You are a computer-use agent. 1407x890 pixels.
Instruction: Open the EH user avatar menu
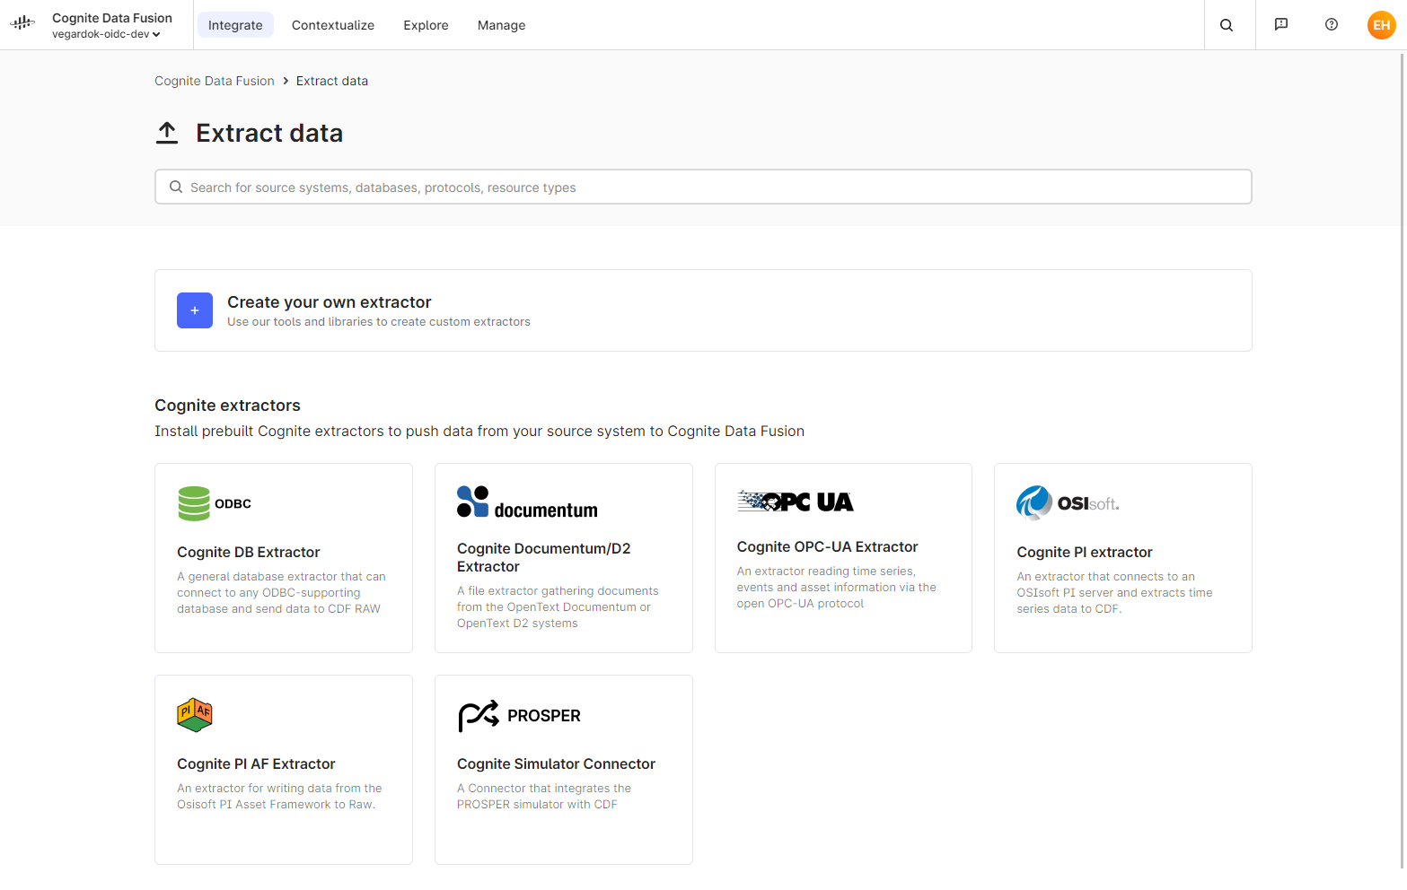[x=1382, y=25]
